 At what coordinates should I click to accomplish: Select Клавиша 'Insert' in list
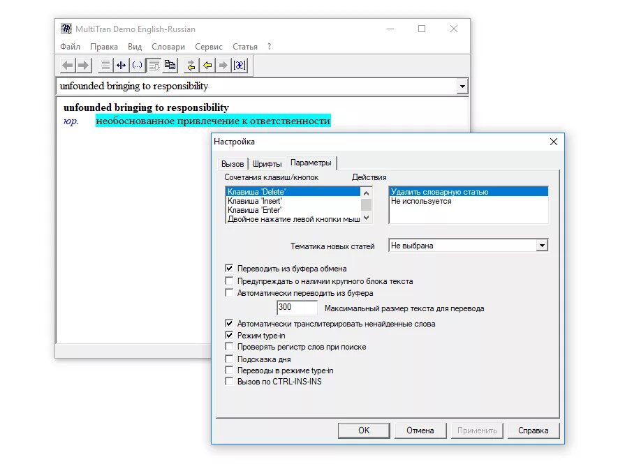click(x=293, y=201)
